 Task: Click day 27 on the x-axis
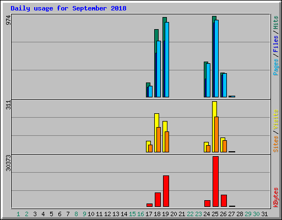[231, 214]
